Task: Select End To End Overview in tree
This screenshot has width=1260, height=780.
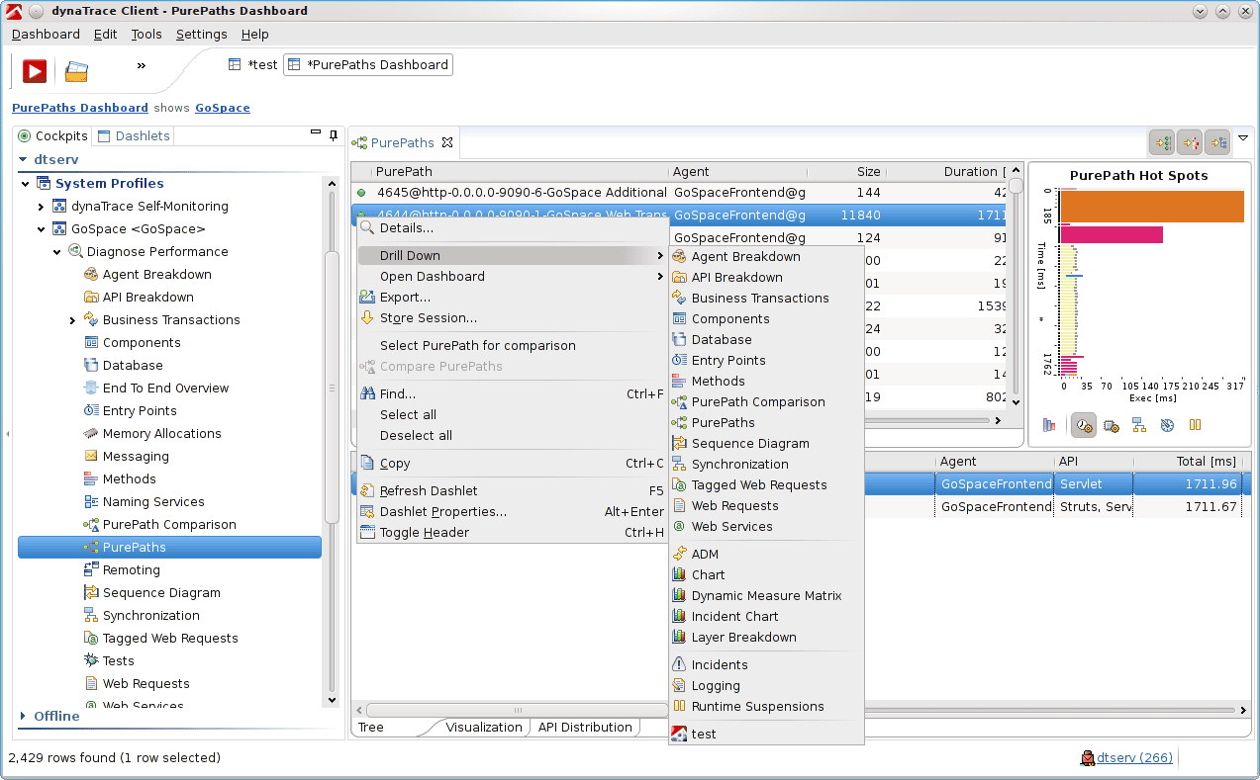Action: 165,388
